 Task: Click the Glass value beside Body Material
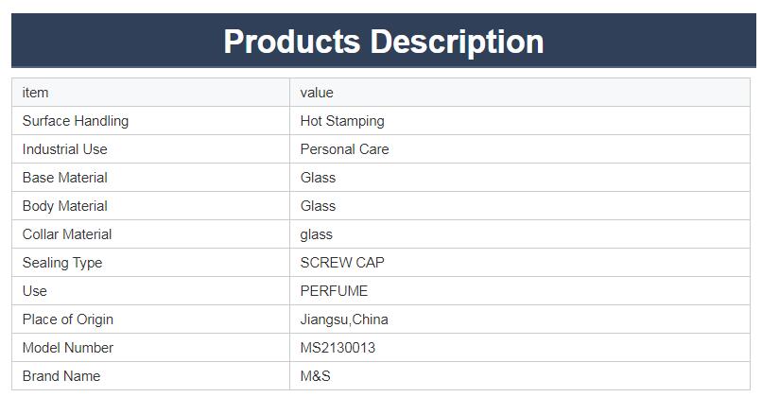[x=318, y=206]
